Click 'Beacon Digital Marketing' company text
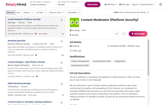The image size is (168, 105). click(18, 65)
